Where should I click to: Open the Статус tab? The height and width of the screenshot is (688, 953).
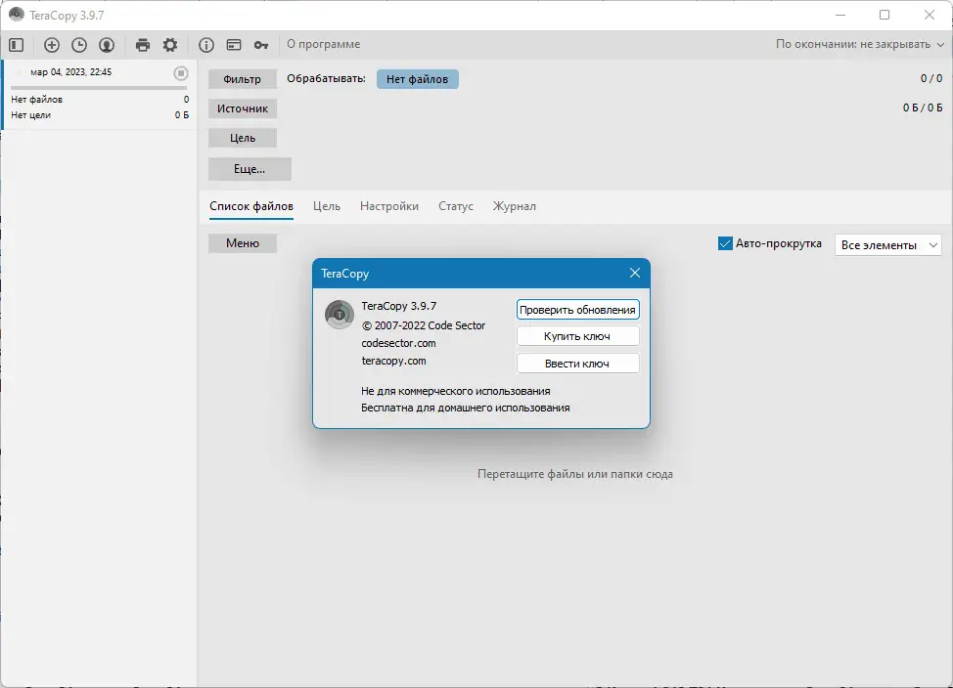tap(456, 206)
